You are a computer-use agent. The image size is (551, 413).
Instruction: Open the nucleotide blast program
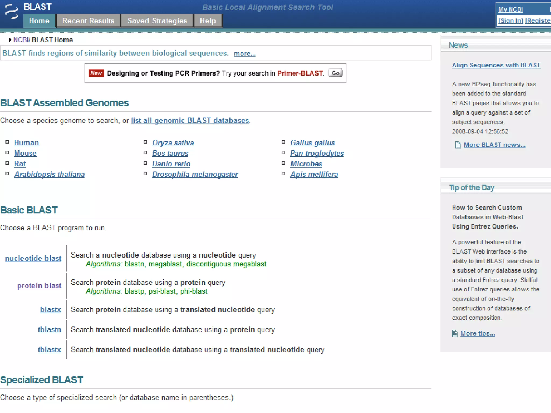tap(33, 258)
